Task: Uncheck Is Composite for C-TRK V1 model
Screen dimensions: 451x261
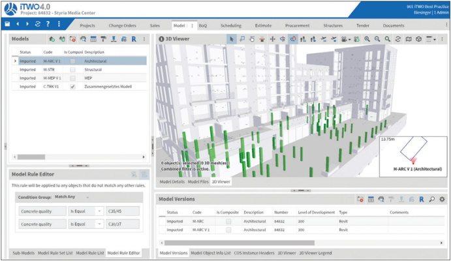Action: point(73,86)
